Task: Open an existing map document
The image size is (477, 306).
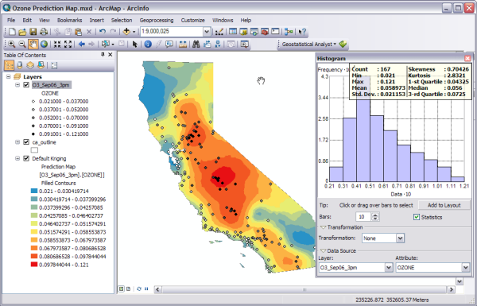Action: pyautogui.click(x=22, y=32)
